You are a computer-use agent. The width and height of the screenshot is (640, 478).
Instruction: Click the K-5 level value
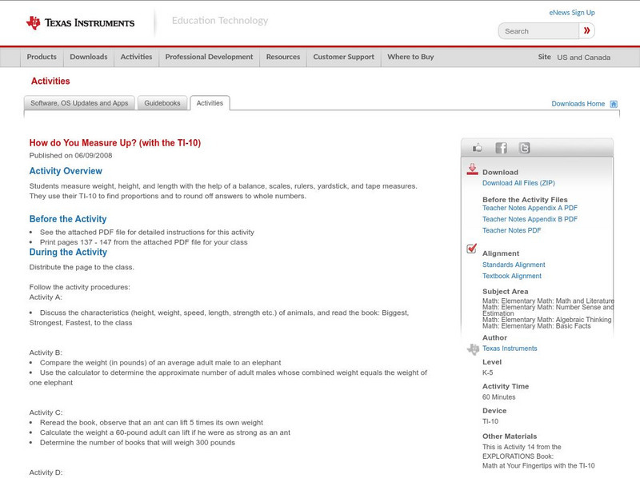(488, 372)
